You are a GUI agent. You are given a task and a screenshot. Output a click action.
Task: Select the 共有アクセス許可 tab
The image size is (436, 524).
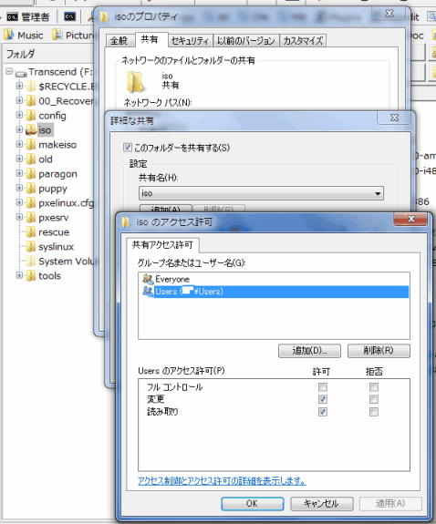tap(162, 245)
